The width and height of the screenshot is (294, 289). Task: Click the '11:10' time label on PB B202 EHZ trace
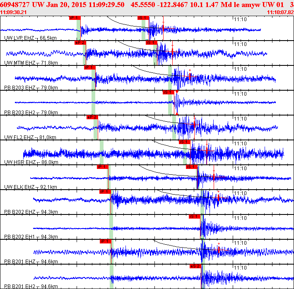pos(240,193)
